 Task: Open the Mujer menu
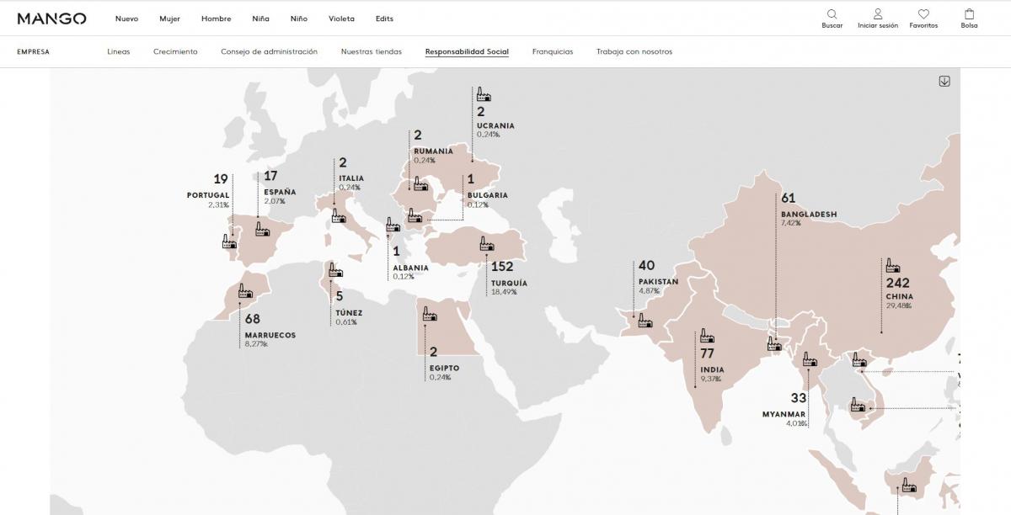[x=171, y=18]
